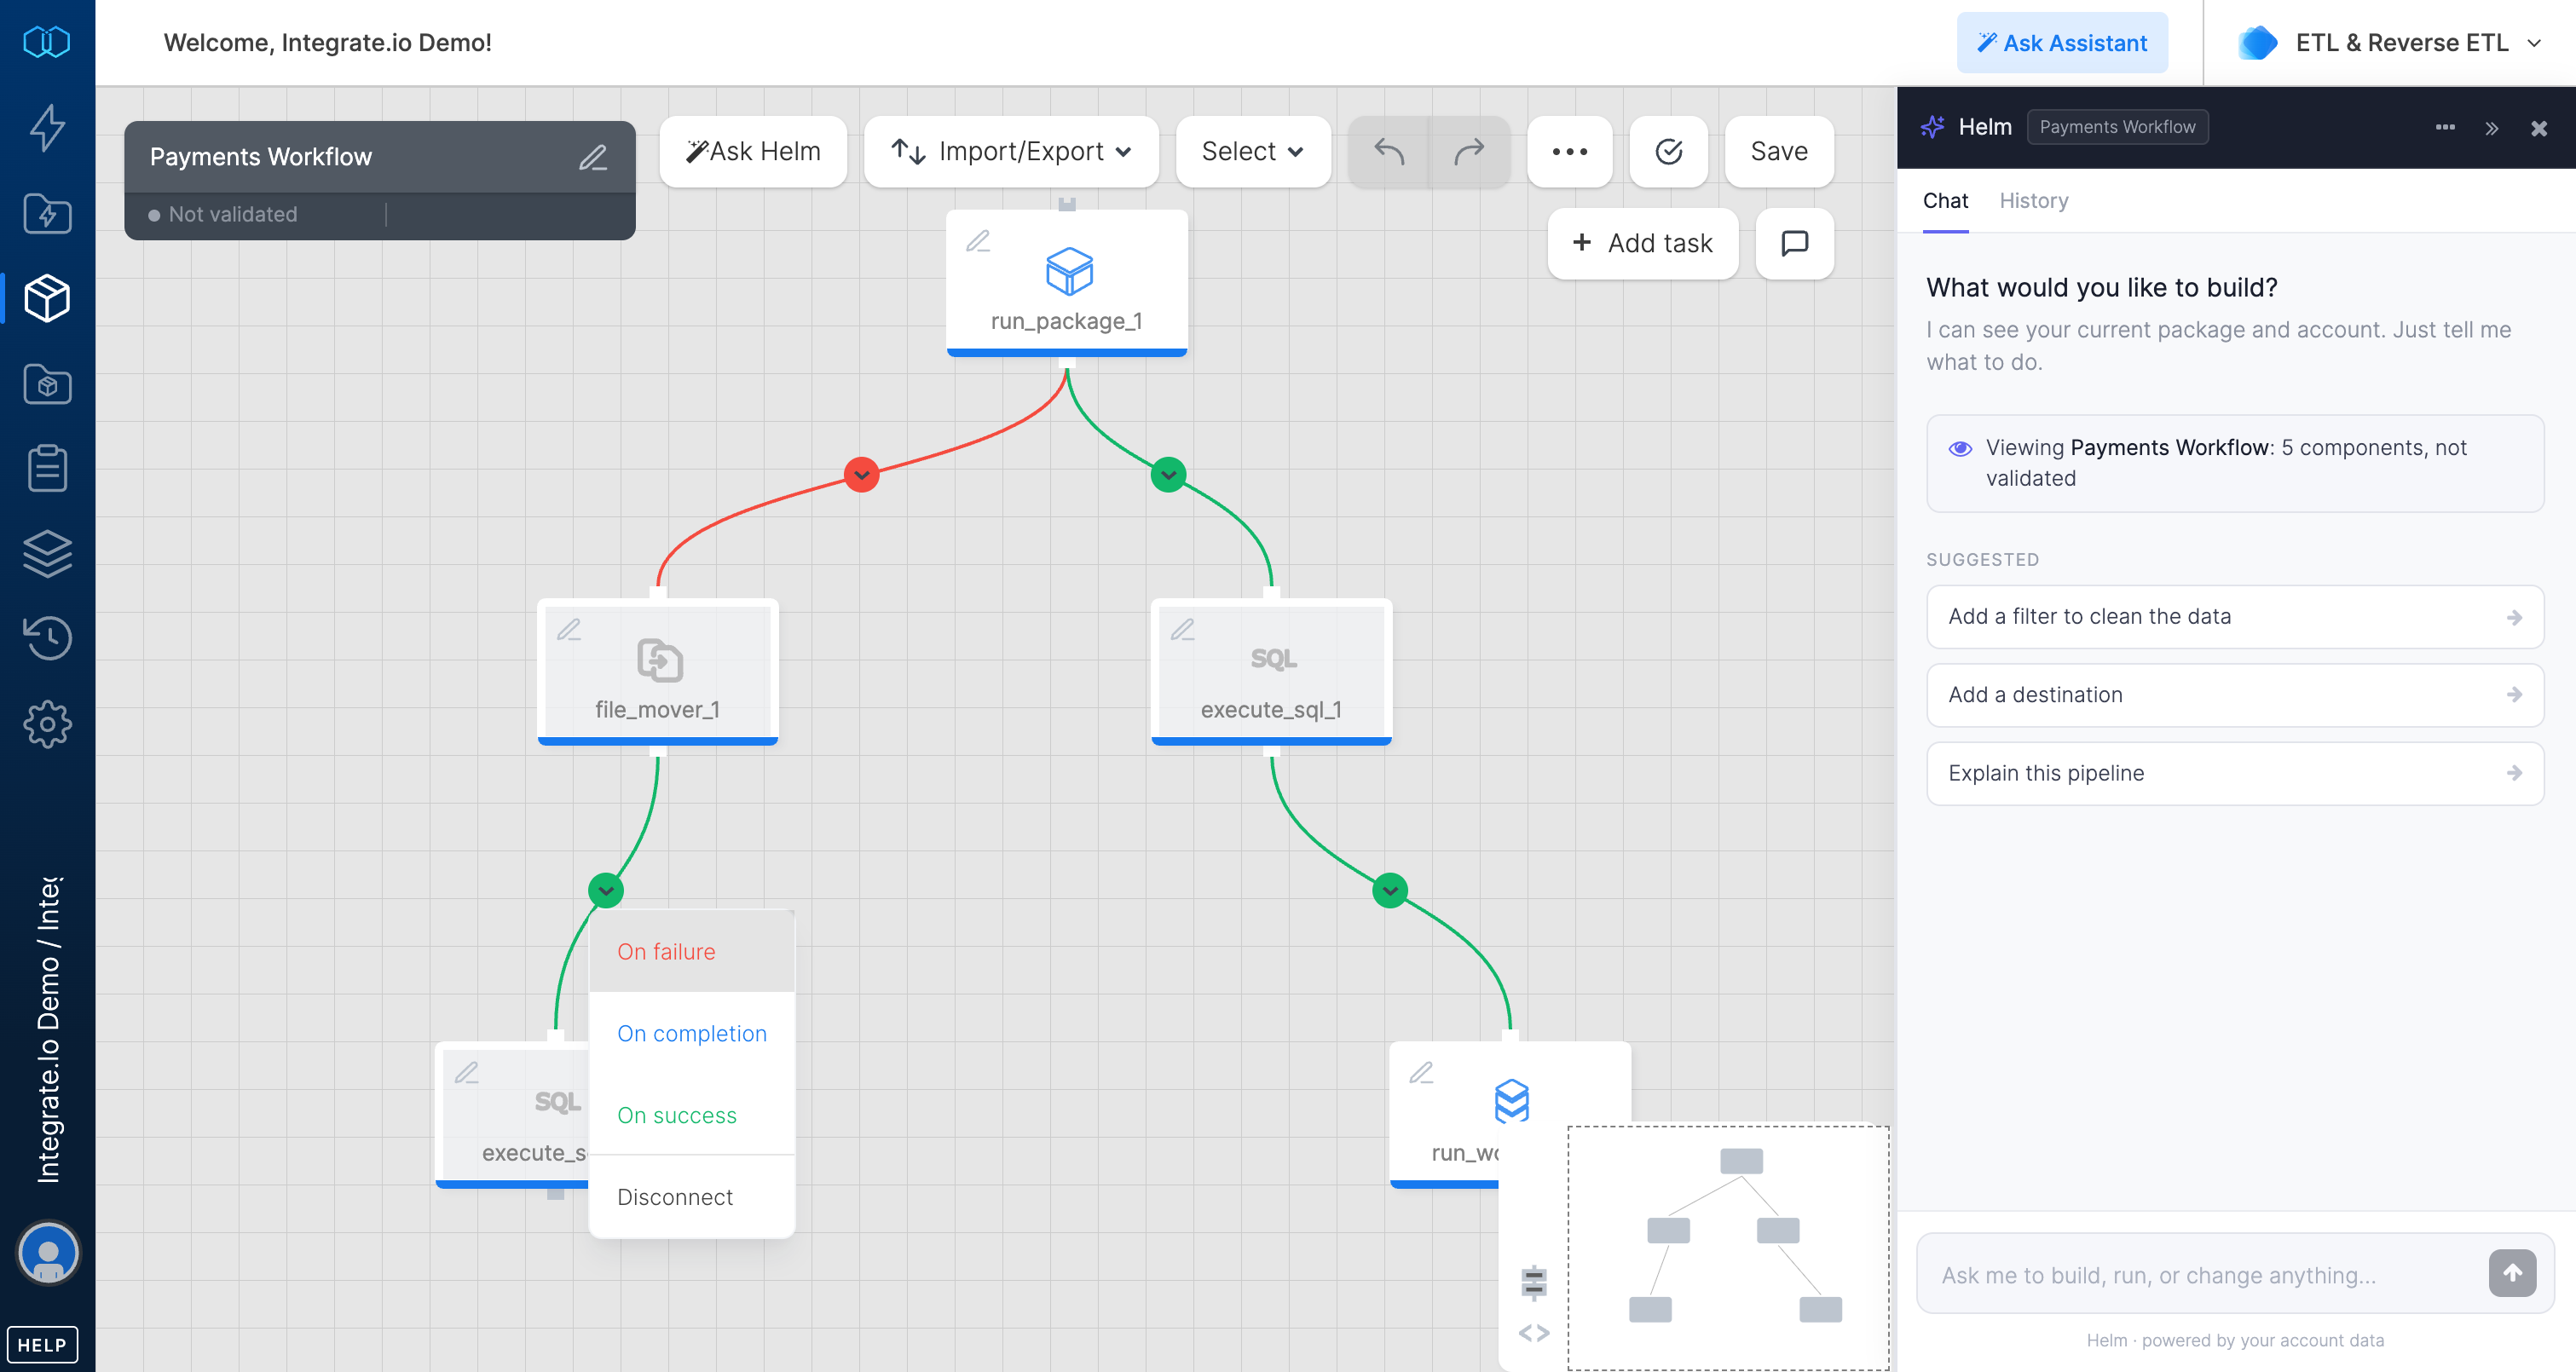2576x1372 pixels.
Task: Select suggestion Add a destination
Action: (2234, 695)
